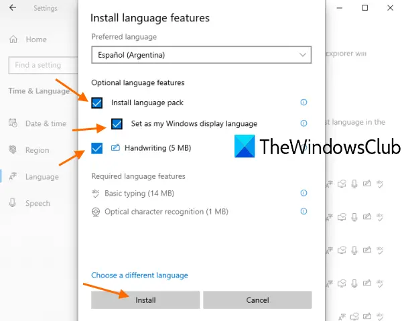Open Language settings page

coord(42,177)
